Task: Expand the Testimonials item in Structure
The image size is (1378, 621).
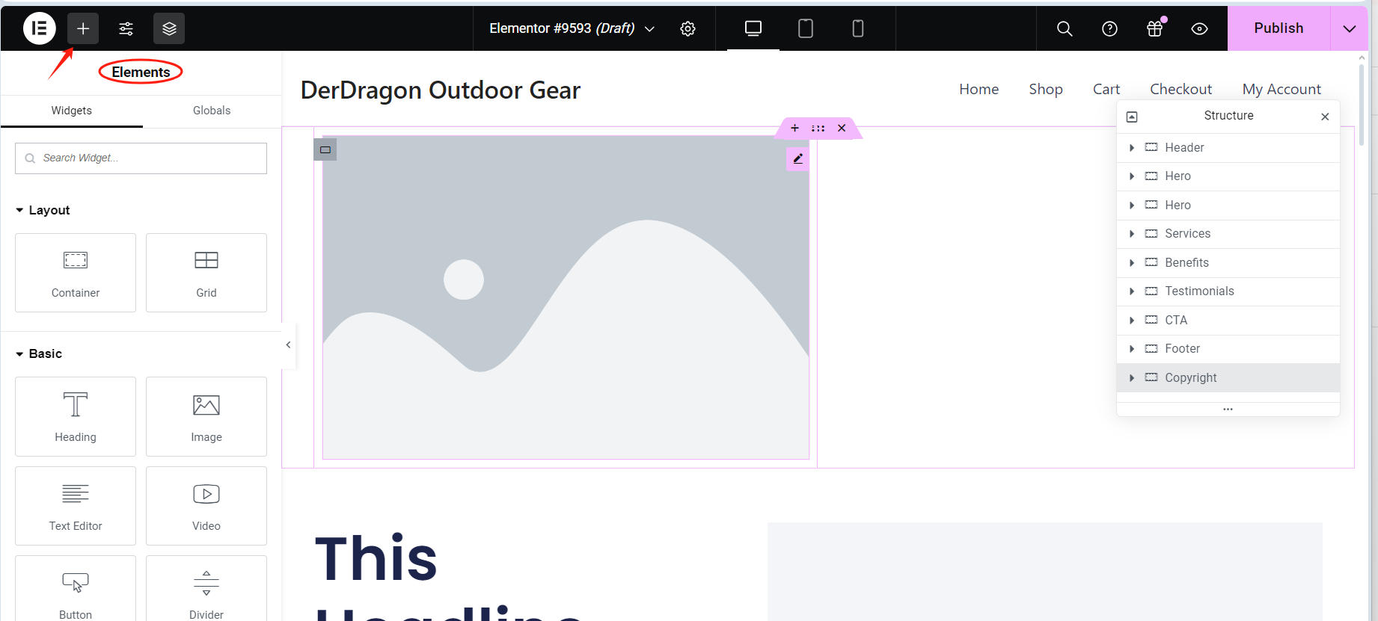Action: click(1132, 291)
